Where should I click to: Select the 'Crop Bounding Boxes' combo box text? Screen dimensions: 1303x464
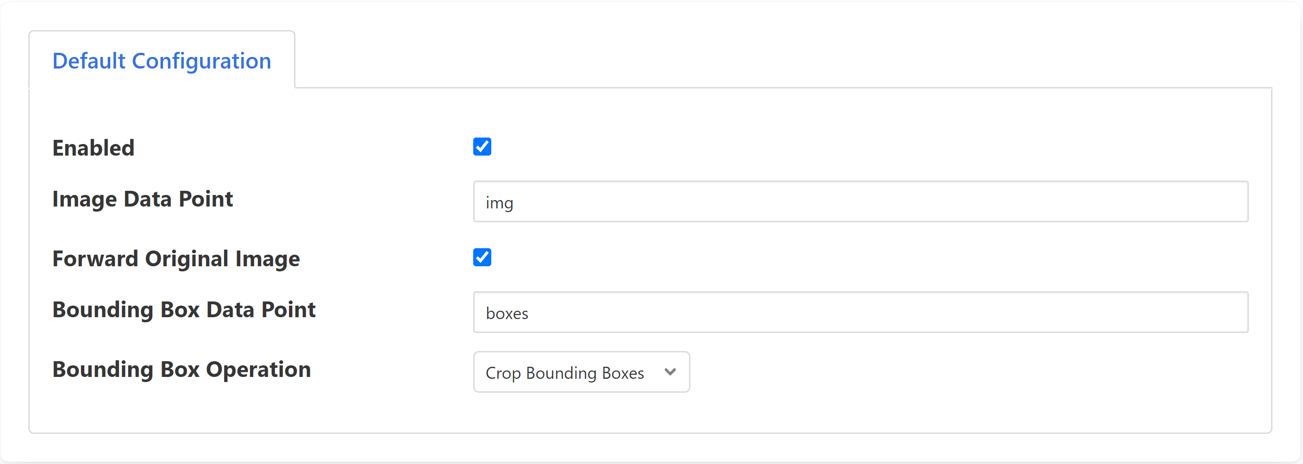pos(564,373)
